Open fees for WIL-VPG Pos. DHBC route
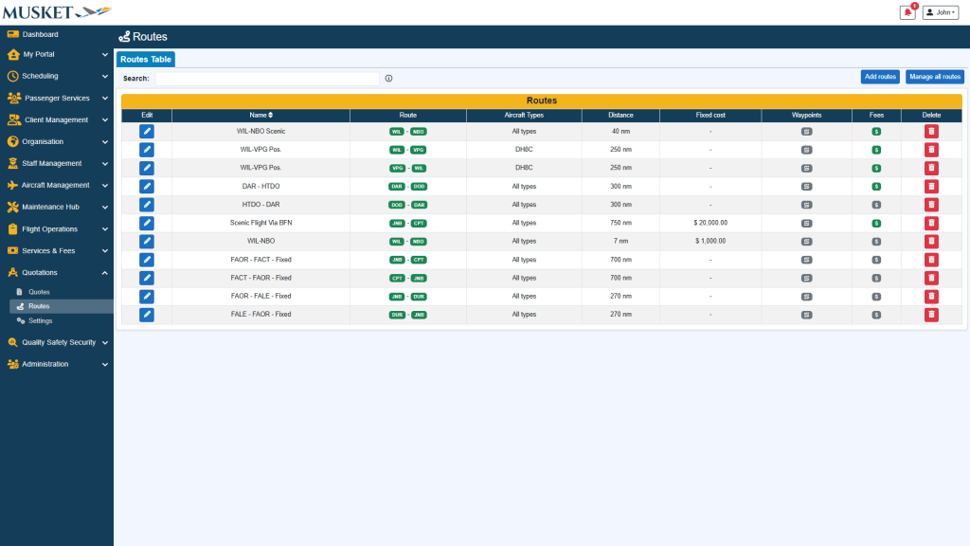 876,150
